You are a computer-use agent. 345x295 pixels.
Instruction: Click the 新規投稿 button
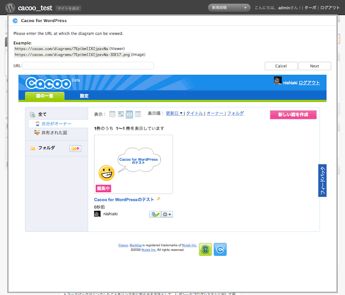coord(225,8)
